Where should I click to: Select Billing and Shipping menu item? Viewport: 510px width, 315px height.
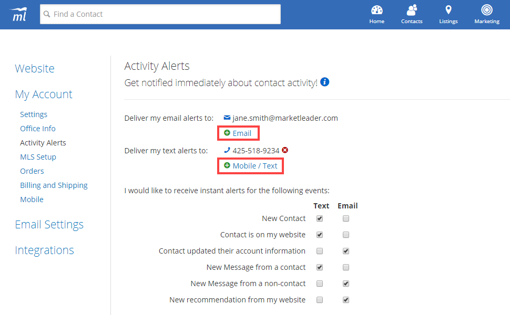(x=54, y=185)
